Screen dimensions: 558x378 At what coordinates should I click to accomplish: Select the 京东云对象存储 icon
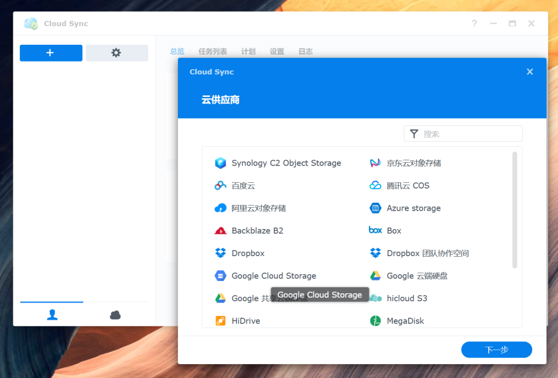375,163
